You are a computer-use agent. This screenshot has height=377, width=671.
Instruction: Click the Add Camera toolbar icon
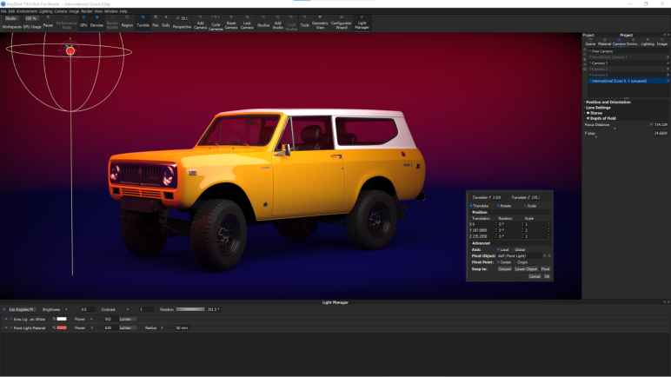200,23
